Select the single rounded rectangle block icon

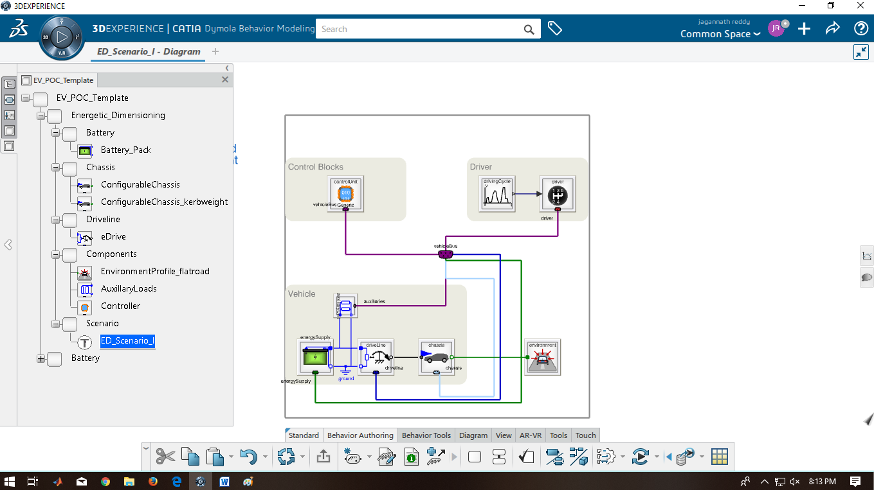[475, 457]
